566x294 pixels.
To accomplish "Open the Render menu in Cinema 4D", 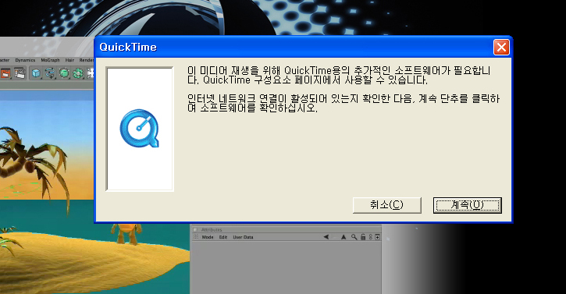I will point(87,60).
